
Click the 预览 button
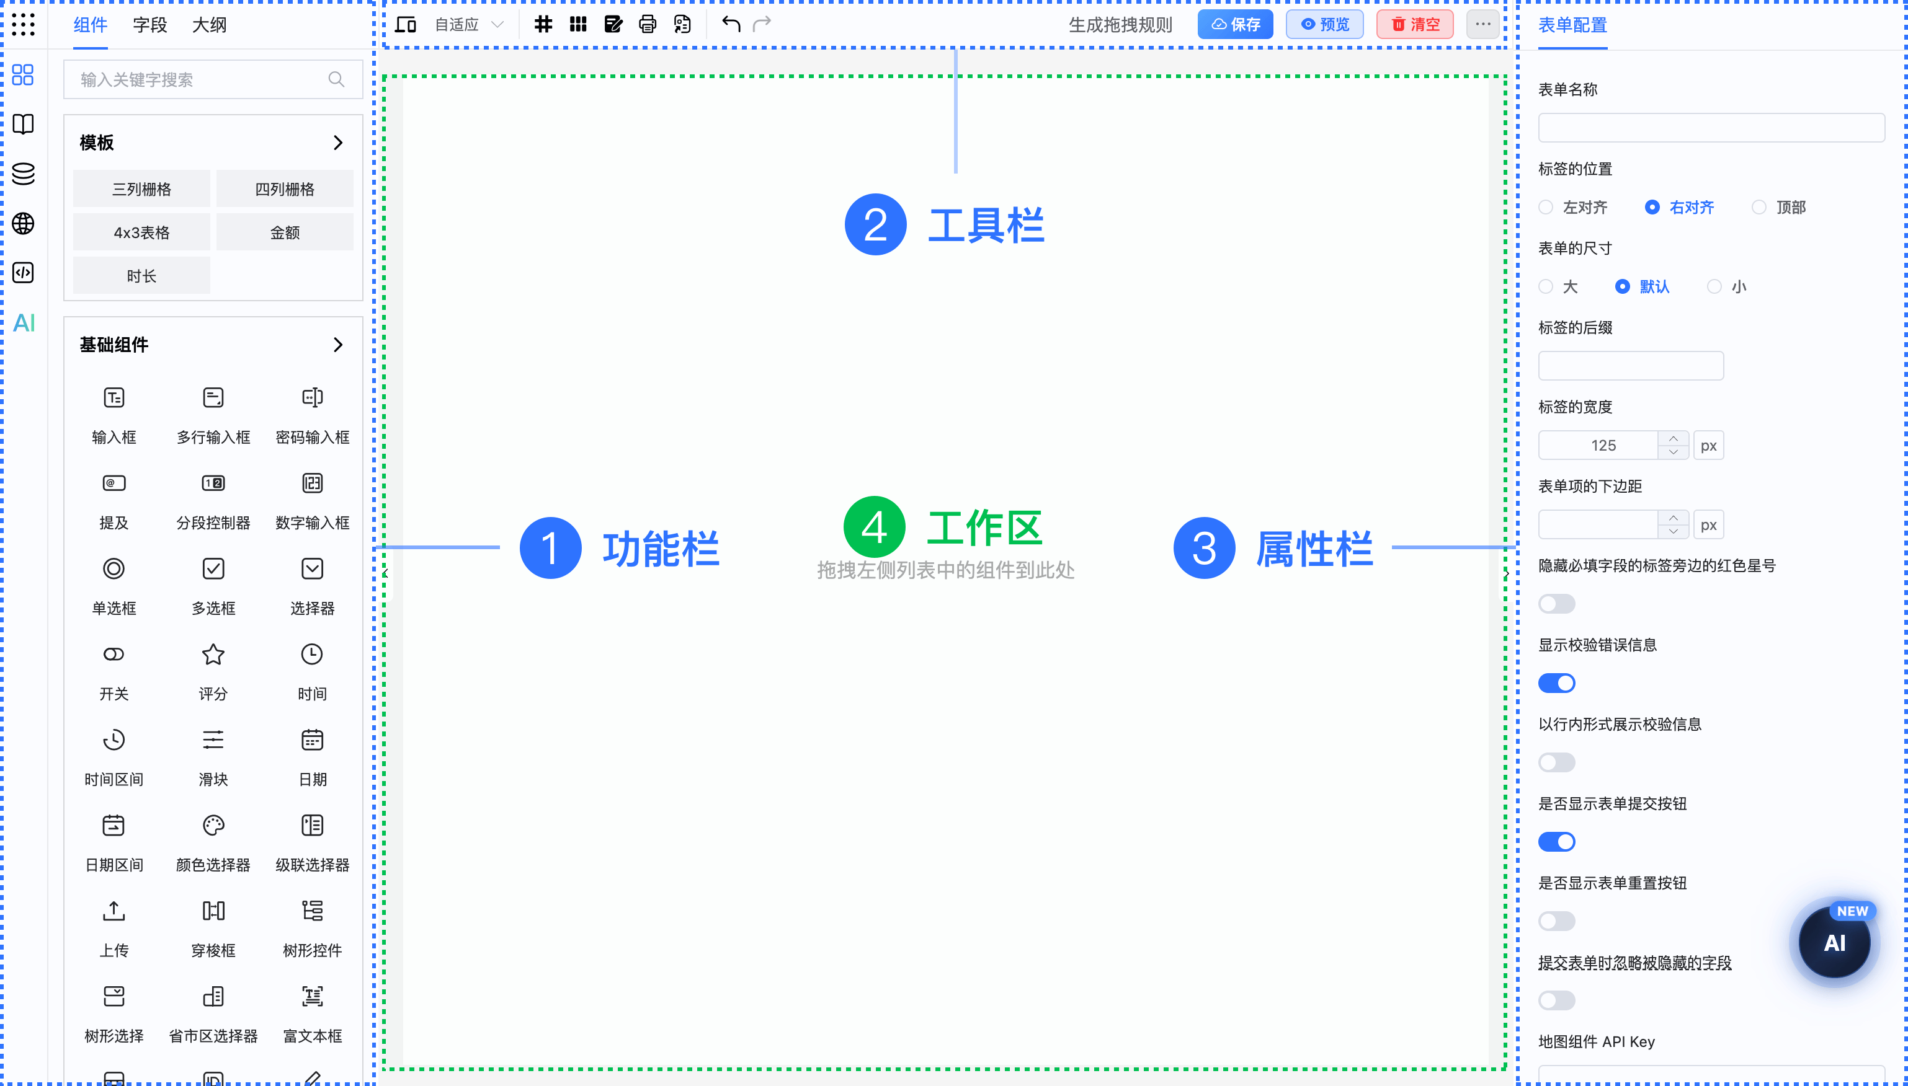coord(1324,24)
